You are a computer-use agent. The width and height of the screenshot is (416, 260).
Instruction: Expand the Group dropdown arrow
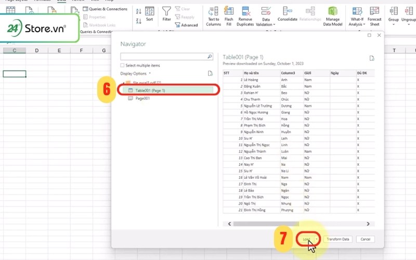tap(394, 24)
